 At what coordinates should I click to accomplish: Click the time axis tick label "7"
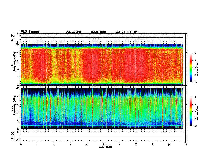136,145
